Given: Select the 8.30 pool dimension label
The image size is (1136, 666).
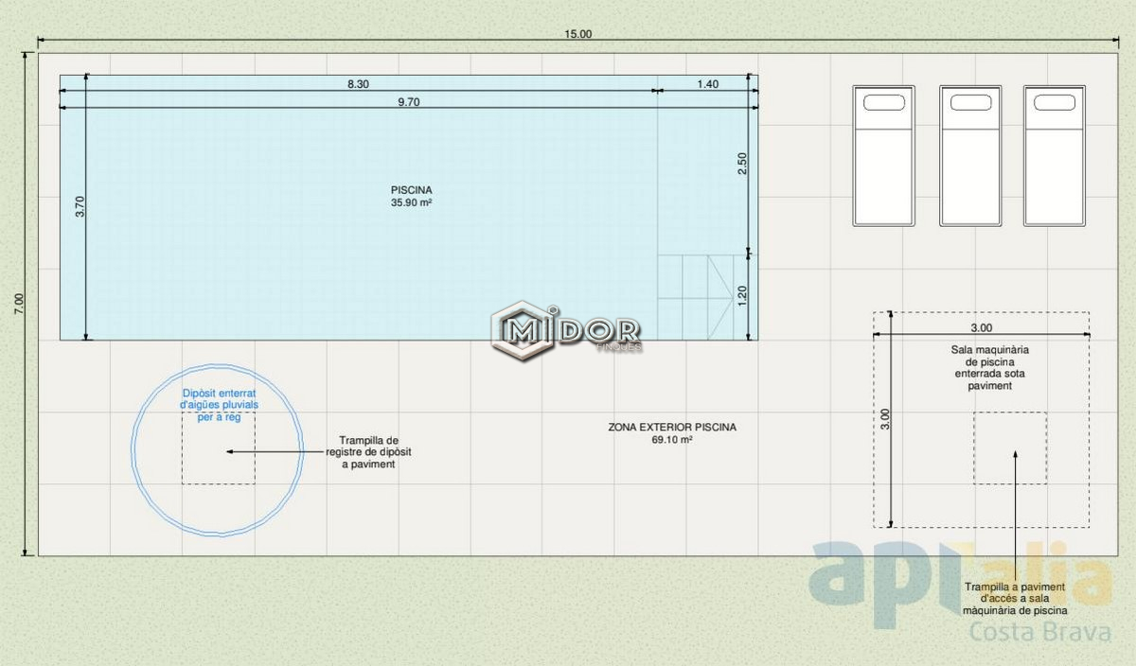Looking at the screenshot, I should 358,84.
